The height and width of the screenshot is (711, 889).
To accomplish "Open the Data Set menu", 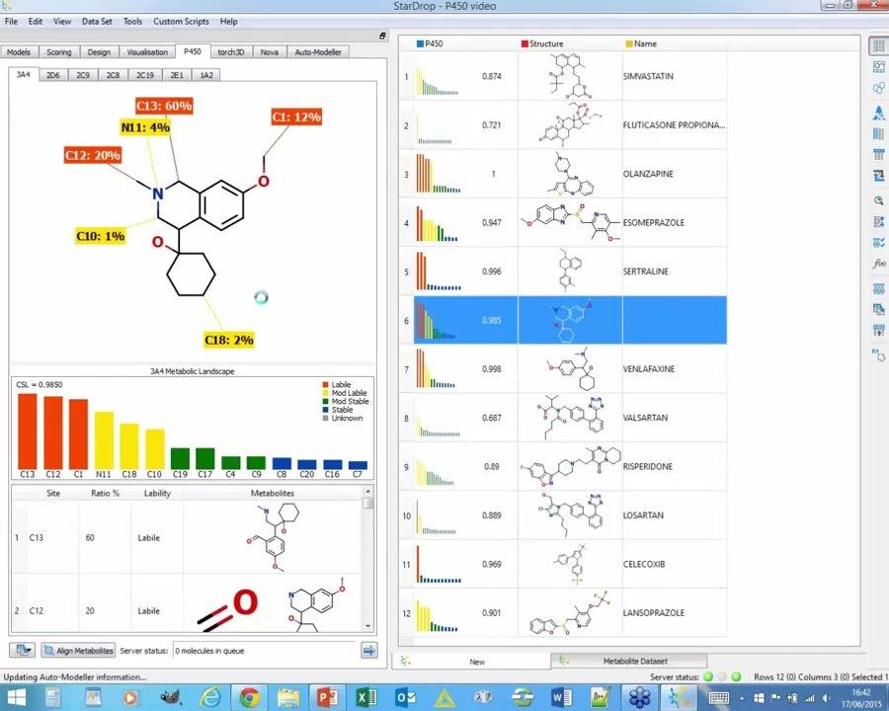I will point(97,21).
